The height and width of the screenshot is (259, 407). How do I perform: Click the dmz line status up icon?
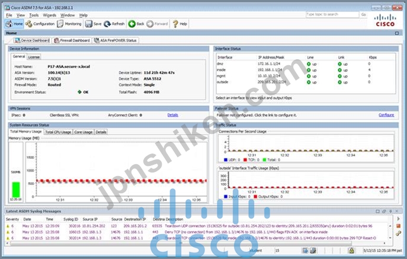tap(309, 64)
